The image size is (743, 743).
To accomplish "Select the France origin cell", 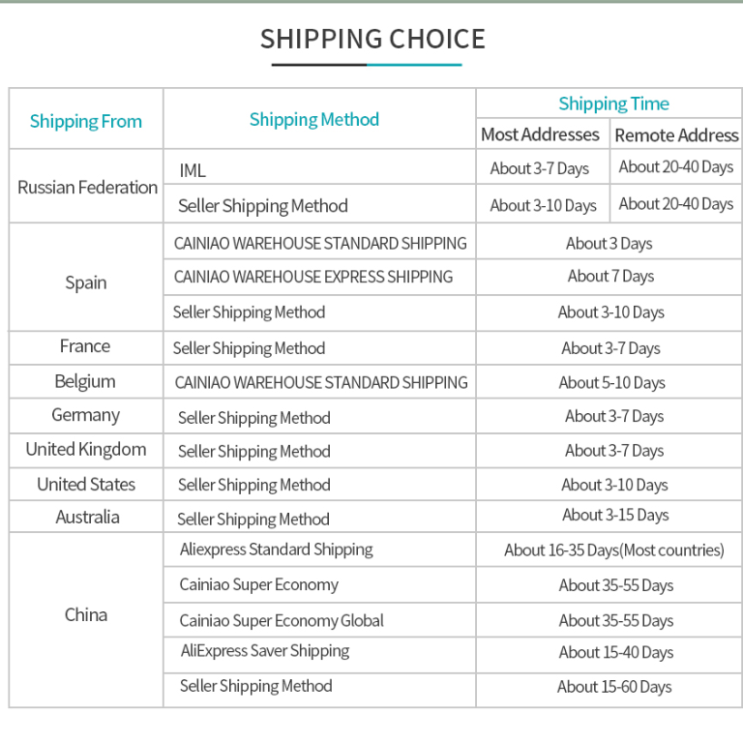I will (x=85, y=346).
